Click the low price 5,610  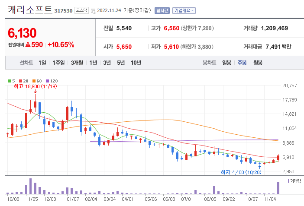pyautogui.click(x=171, y=47)
